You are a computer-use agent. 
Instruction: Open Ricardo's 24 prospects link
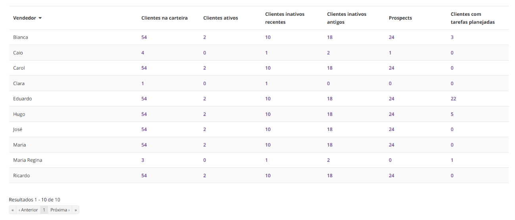(x=392, y=176)
